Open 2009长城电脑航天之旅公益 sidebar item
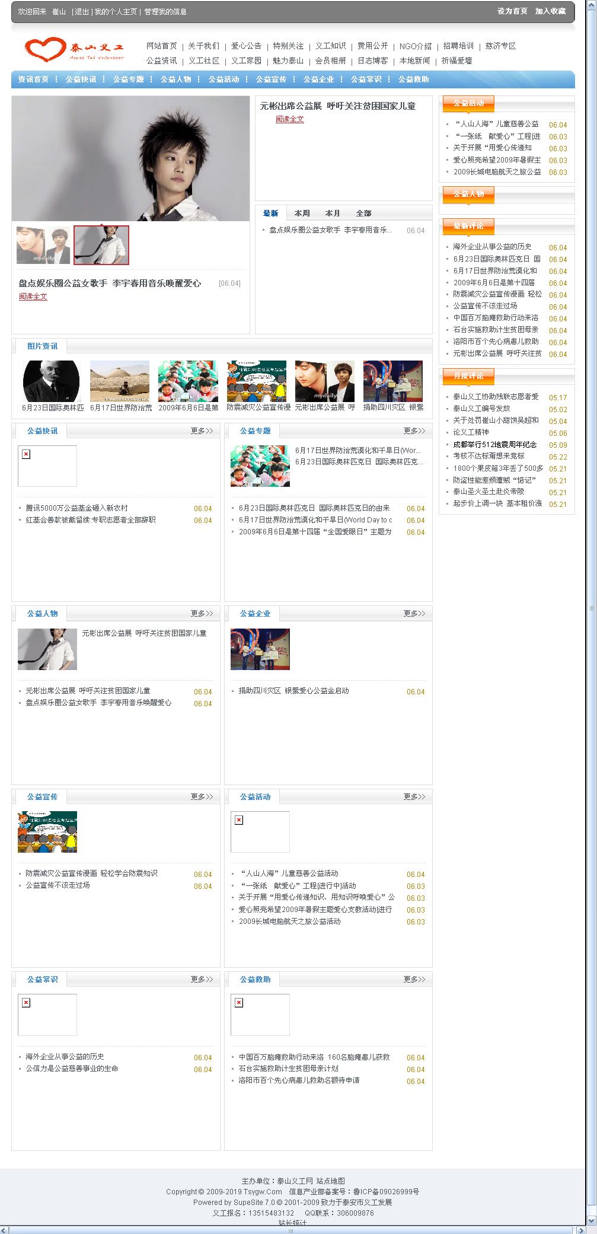 (x=497, y=172)
